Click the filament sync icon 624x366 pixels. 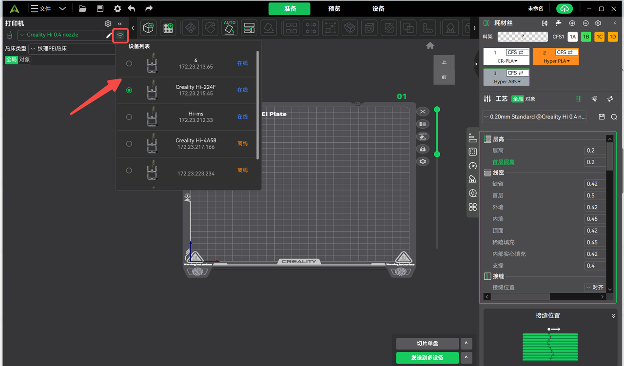click(x=545, y=23)
